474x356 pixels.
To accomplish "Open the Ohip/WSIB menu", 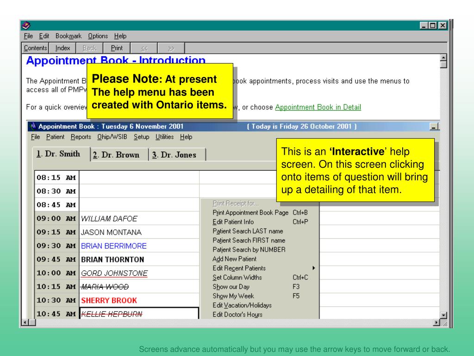I will click(112, 137).
